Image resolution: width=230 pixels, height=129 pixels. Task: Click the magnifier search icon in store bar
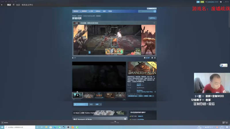(155, 11)
